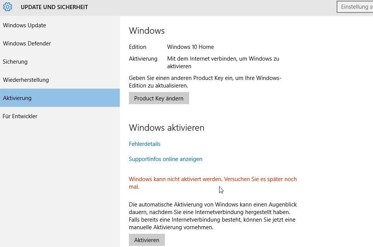Focus the Einstellung search box
373x247 pixels.
click(356, 7)
